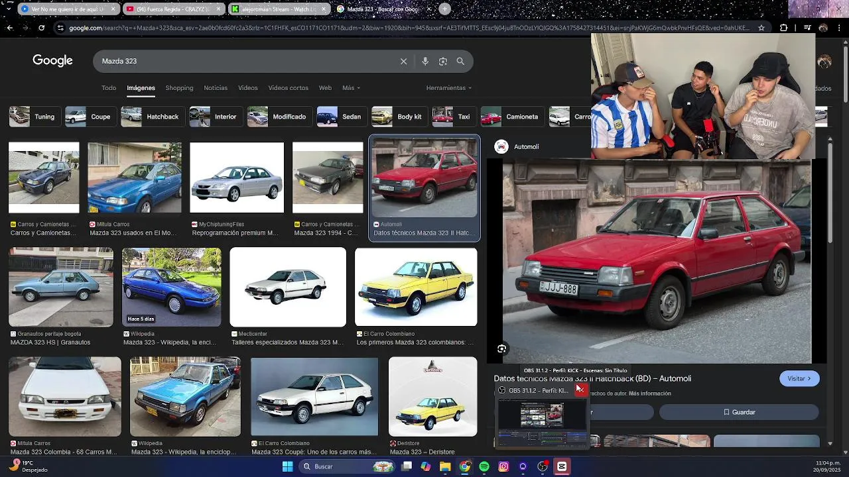849x477 pixels.
Task: Click the magnifier search submit icon
Action: click(460, 61)
